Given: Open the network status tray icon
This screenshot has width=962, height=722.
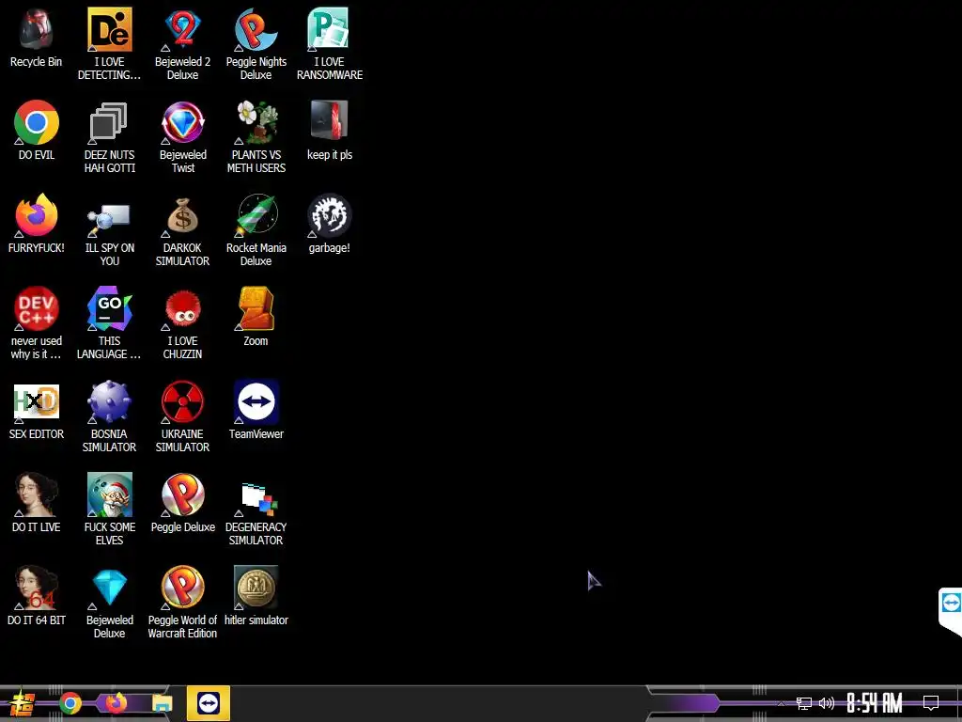Looking at the screenshot, I should tap(804, 703).
